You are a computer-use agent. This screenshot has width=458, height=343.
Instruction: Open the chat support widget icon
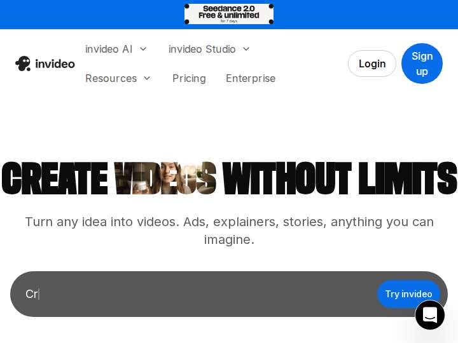[x=429, y=315]
